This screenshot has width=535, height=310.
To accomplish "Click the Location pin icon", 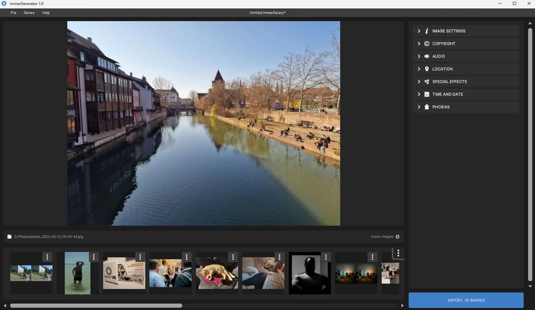I will point(426,69).
